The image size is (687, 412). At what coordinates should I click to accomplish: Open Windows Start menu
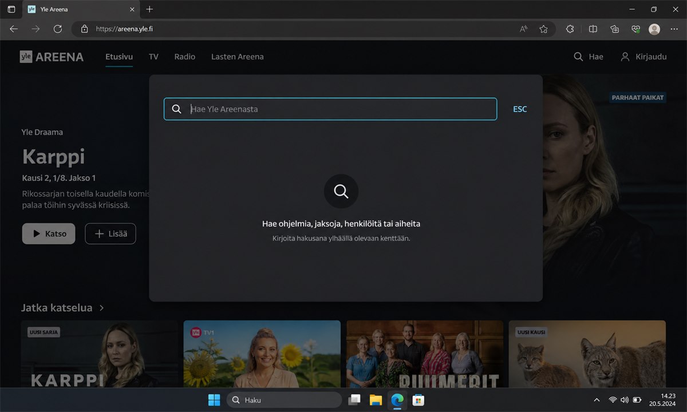tap(214, 400)
